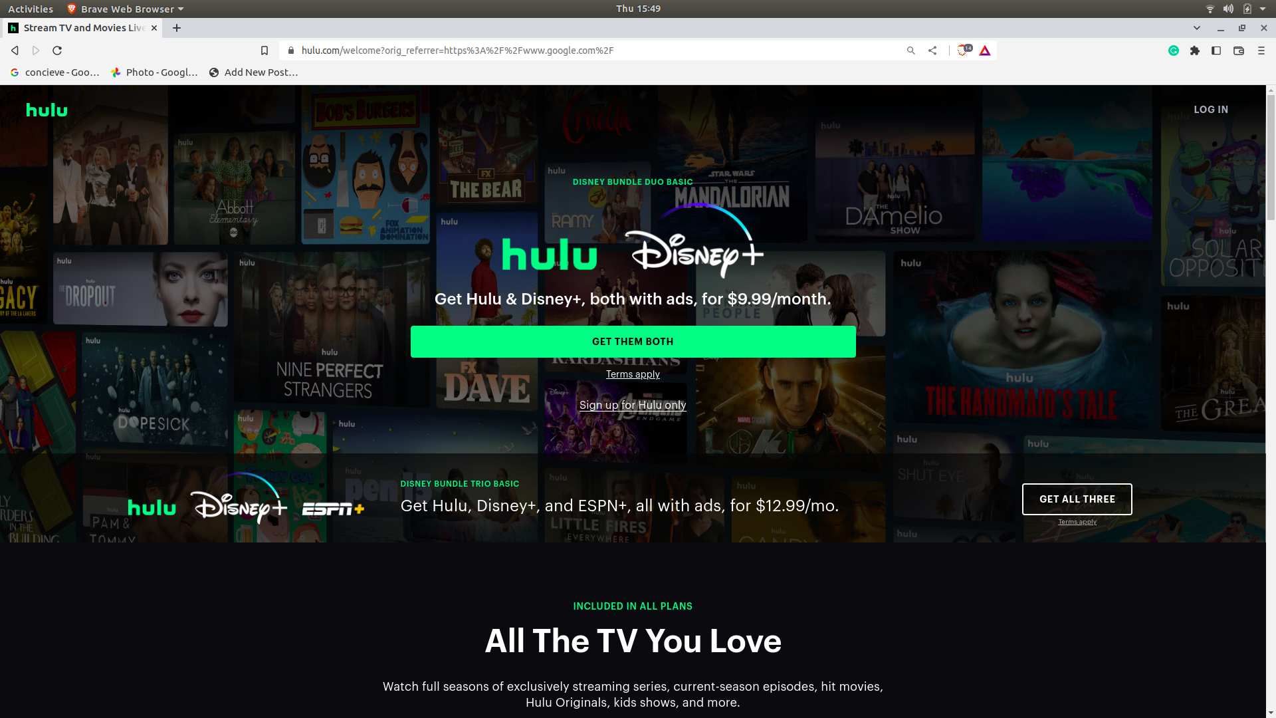Image resolution: width=1276 pixels, height=718 pixels.
Task: Click GET THEM BOTH green button
Action: (x=633, y=341)
